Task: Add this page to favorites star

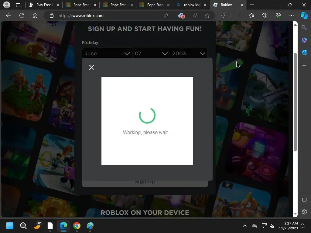Action: [207, 15]
